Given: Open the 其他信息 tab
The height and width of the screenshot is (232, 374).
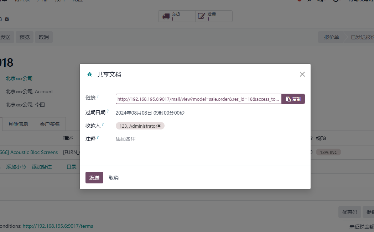Looking at the screenshot, I should tap(18, 124).
